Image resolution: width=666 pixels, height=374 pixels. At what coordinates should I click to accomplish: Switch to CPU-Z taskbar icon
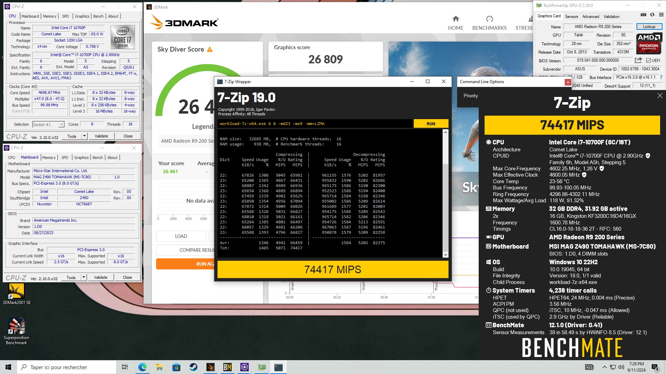(244, 367)
